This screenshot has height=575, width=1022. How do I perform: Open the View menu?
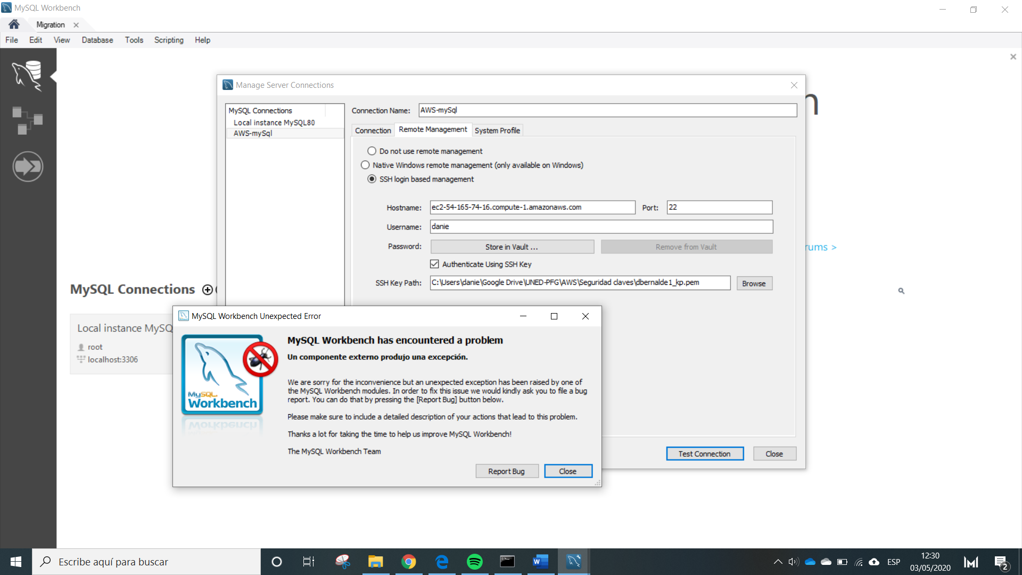(62, 40)
